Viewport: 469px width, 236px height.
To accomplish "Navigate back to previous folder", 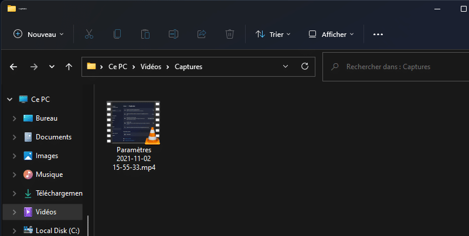I will (x=13, y=67).
